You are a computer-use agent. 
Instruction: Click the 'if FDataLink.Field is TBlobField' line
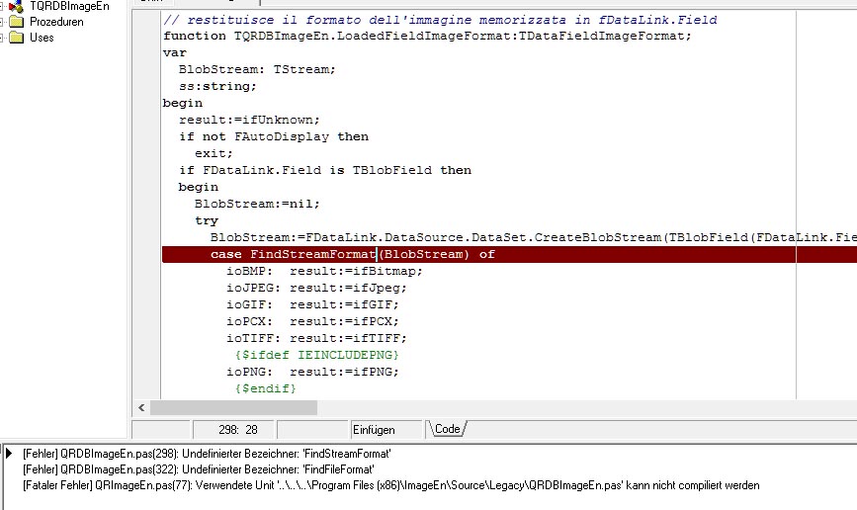click(325, 171)
